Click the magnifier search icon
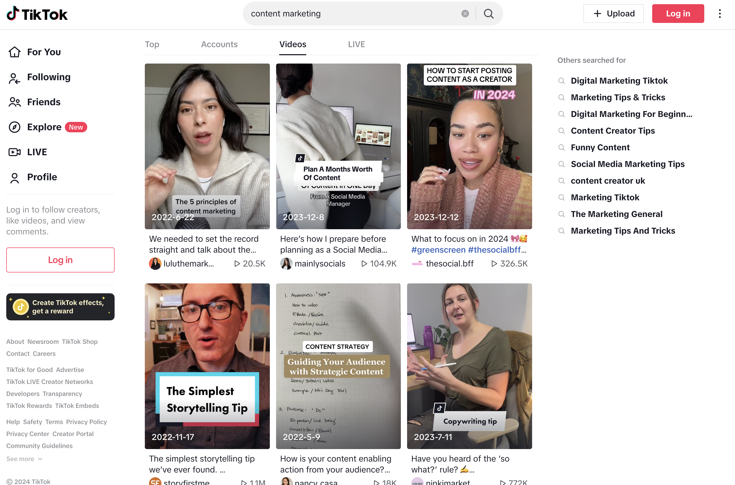735x485 pixels. click(489, 14)
